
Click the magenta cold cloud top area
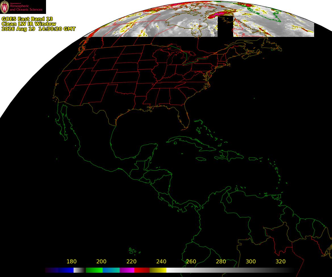(218, 14)
